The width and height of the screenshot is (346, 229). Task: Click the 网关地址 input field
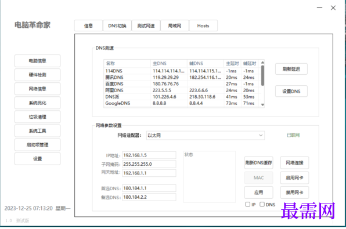149,173
